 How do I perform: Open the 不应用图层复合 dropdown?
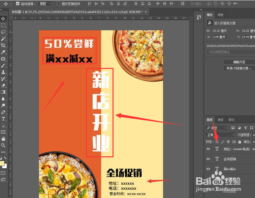click(231, 52)
